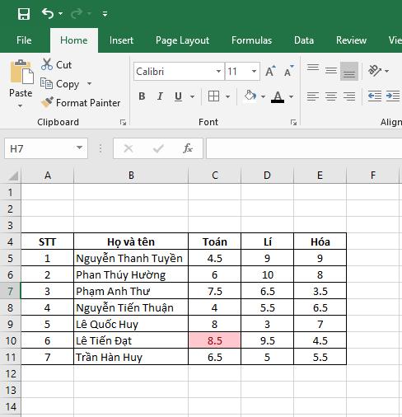The image size is (402, 417).
Task: Apply Font Color A icon
Action: pyautogui.click(x=278, y=96)
